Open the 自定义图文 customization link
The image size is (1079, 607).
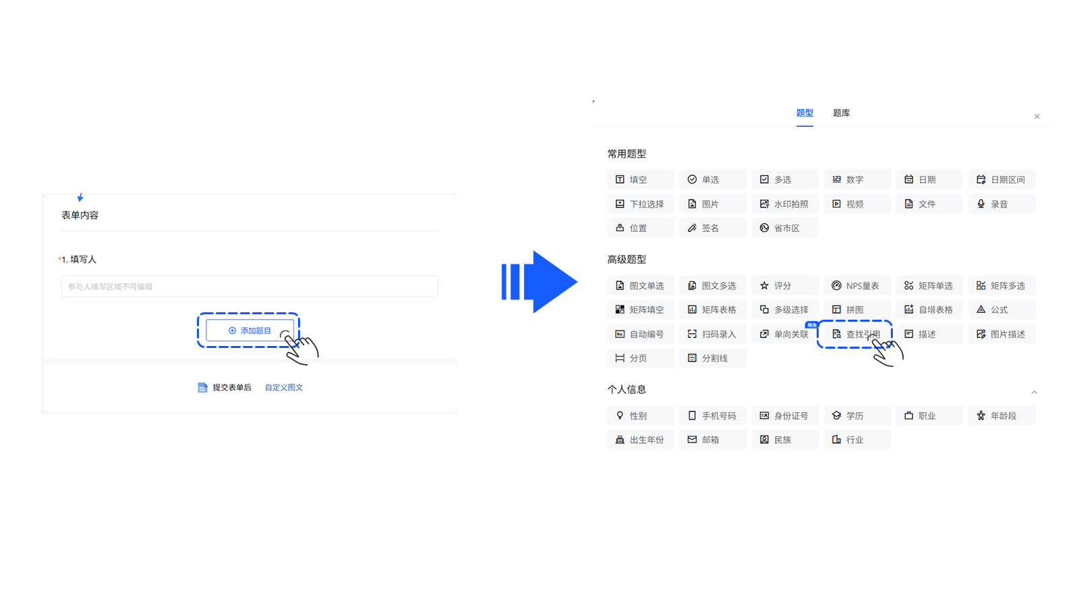tap(284, 386)
